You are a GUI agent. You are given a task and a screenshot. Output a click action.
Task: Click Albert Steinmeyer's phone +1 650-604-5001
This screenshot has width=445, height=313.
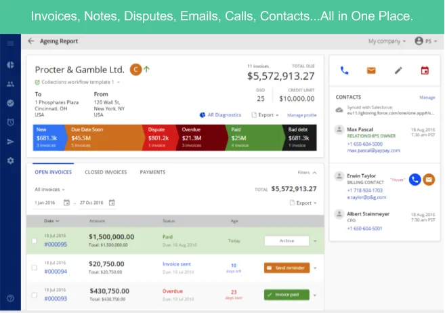pos(364,228)
